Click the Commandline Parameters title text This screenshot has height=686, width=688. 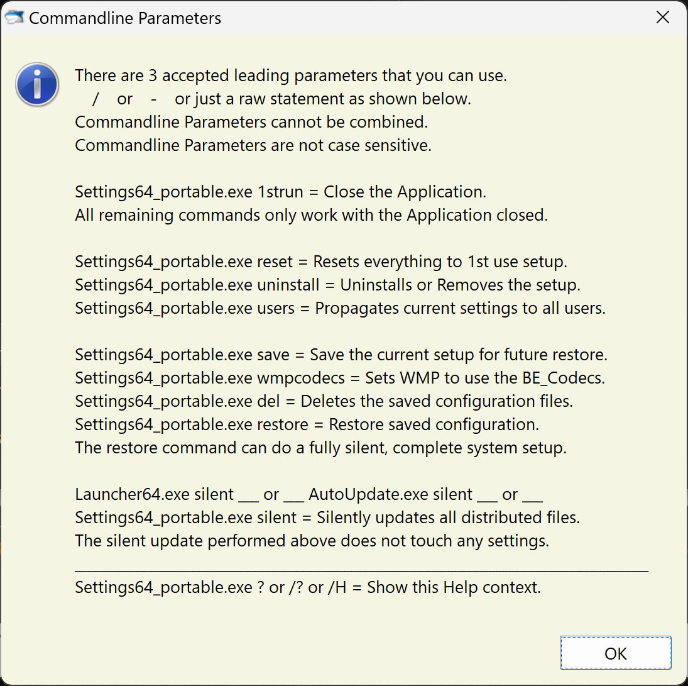[x=125, y=18]
